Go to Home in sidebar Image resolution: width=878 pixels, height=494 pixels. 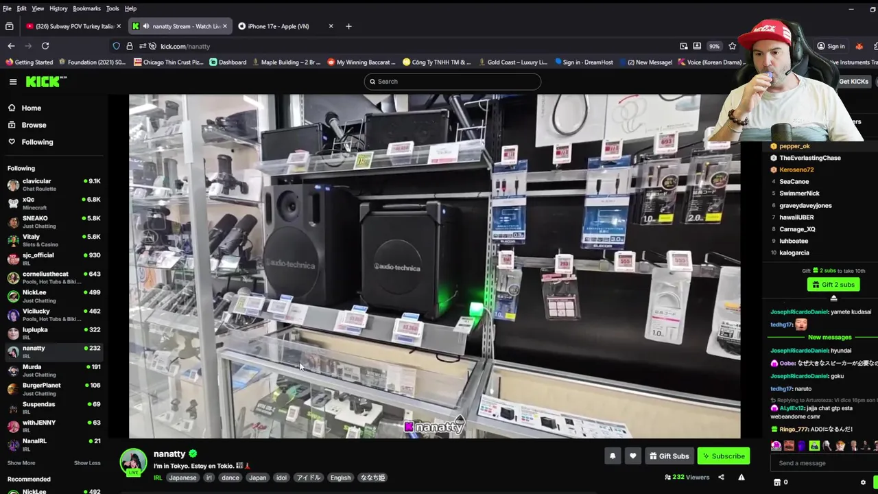click(x=31, y=108)
